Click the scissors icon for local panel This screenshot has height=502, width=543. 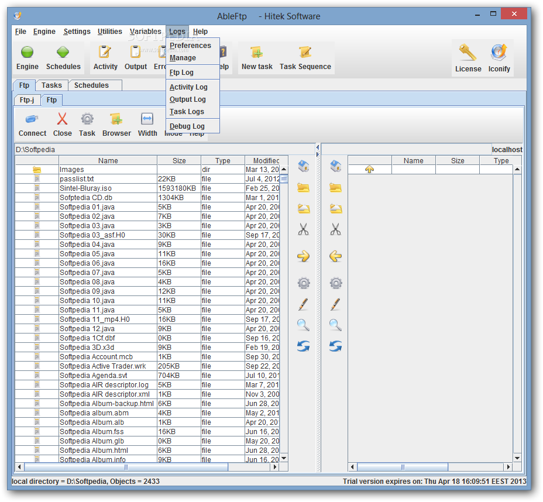303,229
